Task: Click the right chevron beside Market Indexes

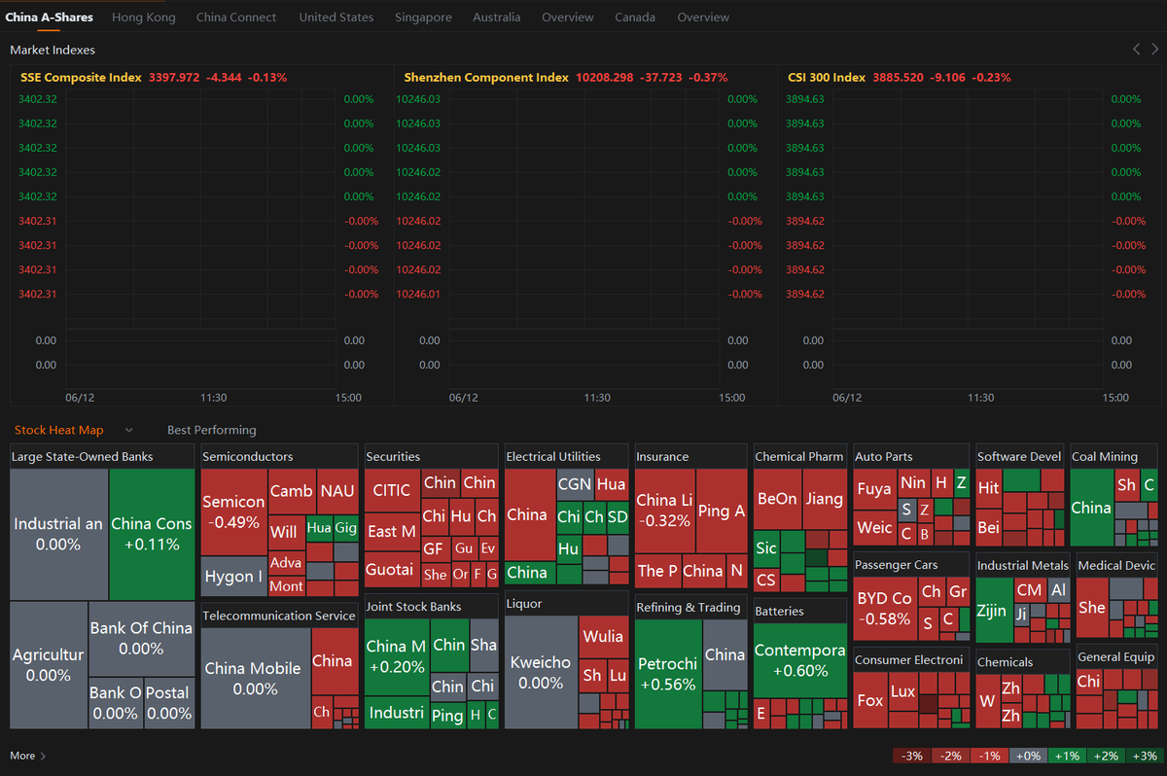Action: coord(1155,48)
